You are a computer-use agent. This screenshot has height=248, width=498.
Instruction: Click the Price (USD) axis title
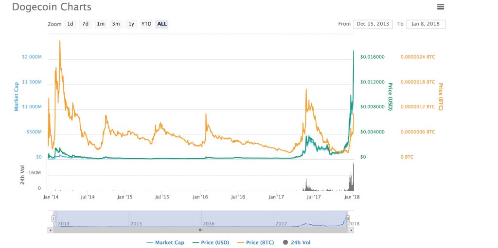pos(391,97)
